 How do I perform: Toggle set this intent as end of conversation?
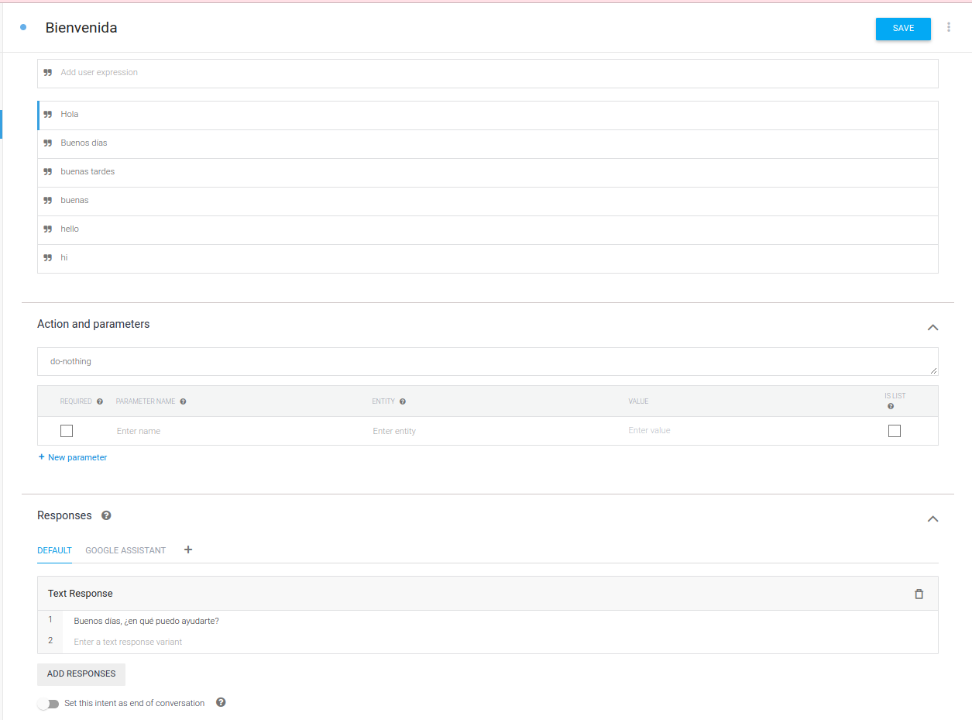pyautogui.click(x=48, y=704)
